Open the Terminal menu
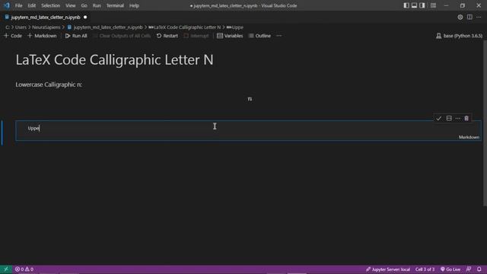Image resolution: width=487 pixels, height=274 pixels. [115, 5]
